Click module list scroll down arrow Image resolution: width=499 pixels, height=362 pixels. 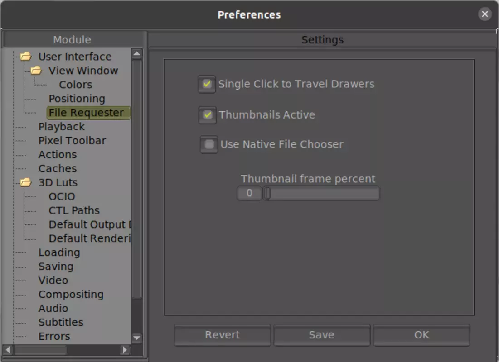(137, 338)
